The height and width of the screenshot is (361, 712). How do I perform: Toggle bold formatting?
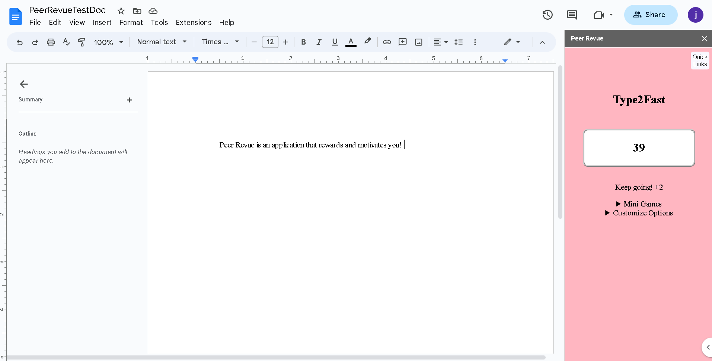(303, 42)
